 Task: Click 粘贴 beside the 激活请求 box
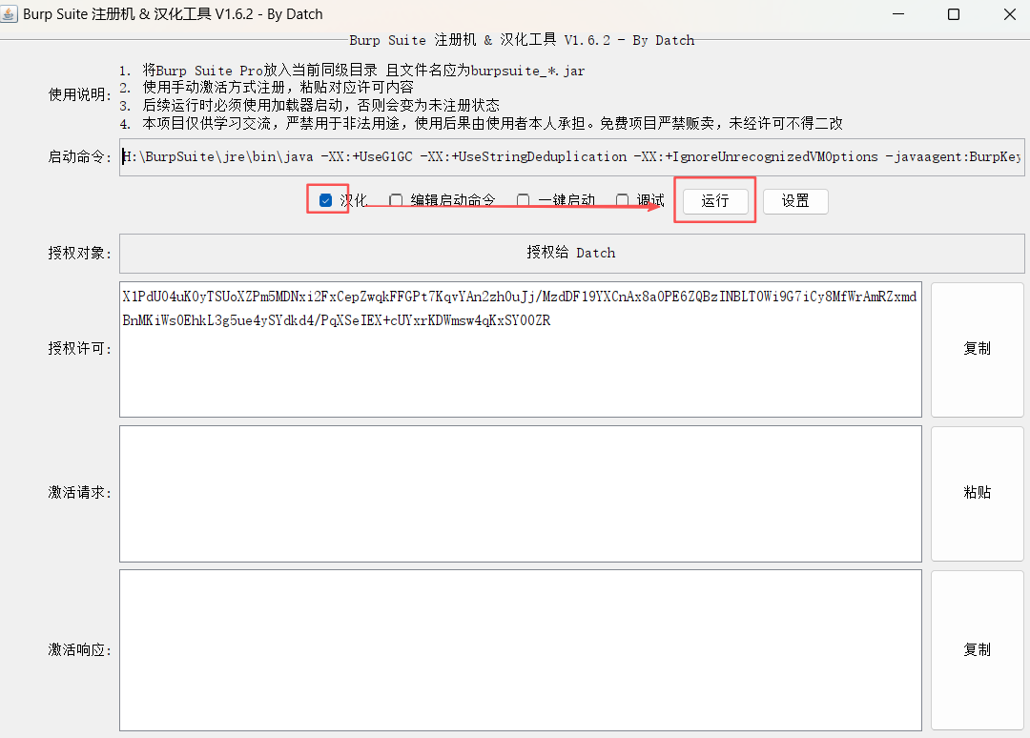click(x=977, y=493)
